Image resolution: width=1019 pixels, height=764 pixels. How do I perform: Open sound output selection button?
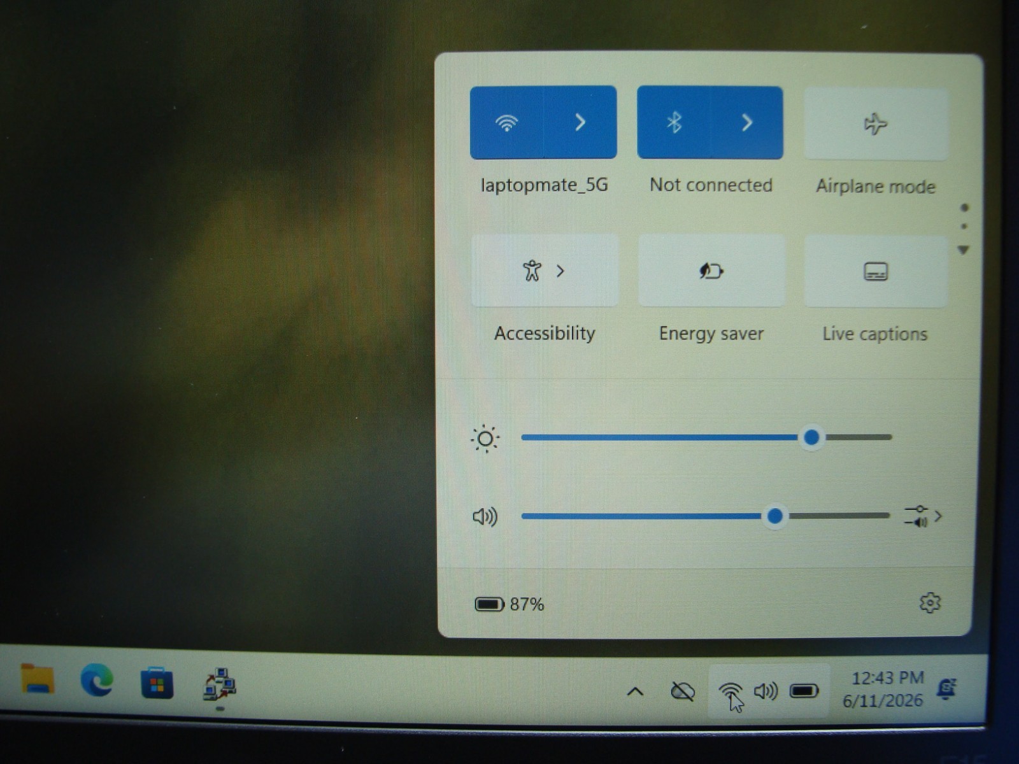923,516
